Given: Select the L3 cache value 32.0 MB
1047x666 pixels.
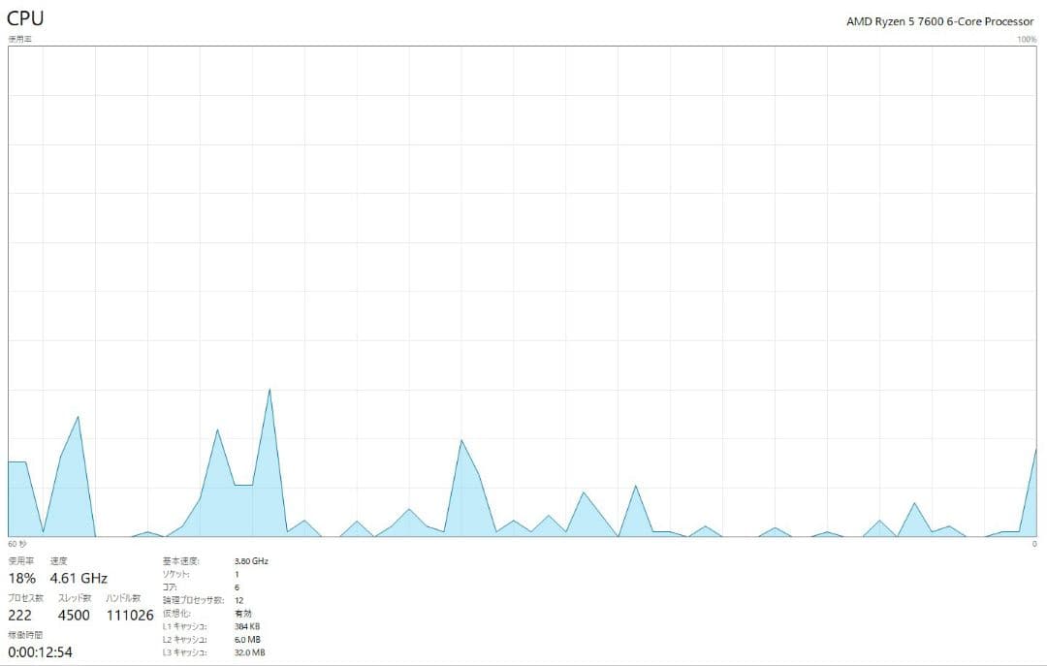Looking at the screenshot, I should (250, 652).
